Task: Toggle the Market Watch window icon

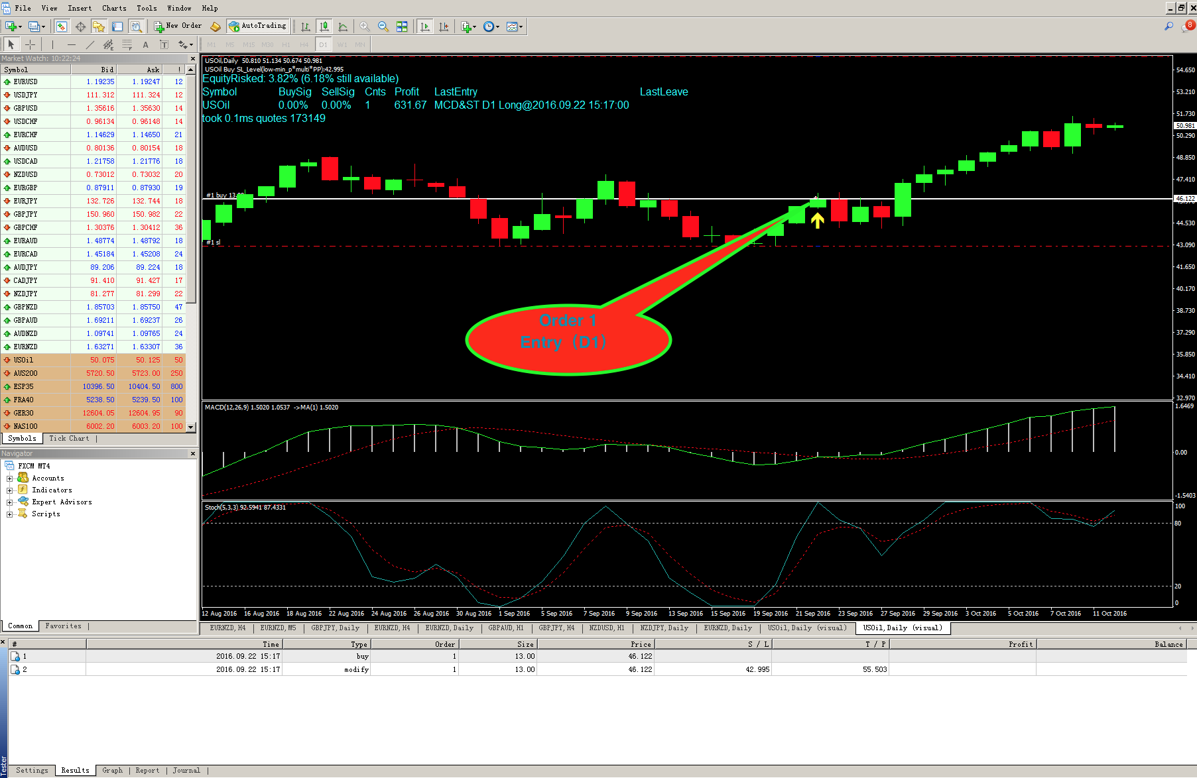Action: point(62,27)
